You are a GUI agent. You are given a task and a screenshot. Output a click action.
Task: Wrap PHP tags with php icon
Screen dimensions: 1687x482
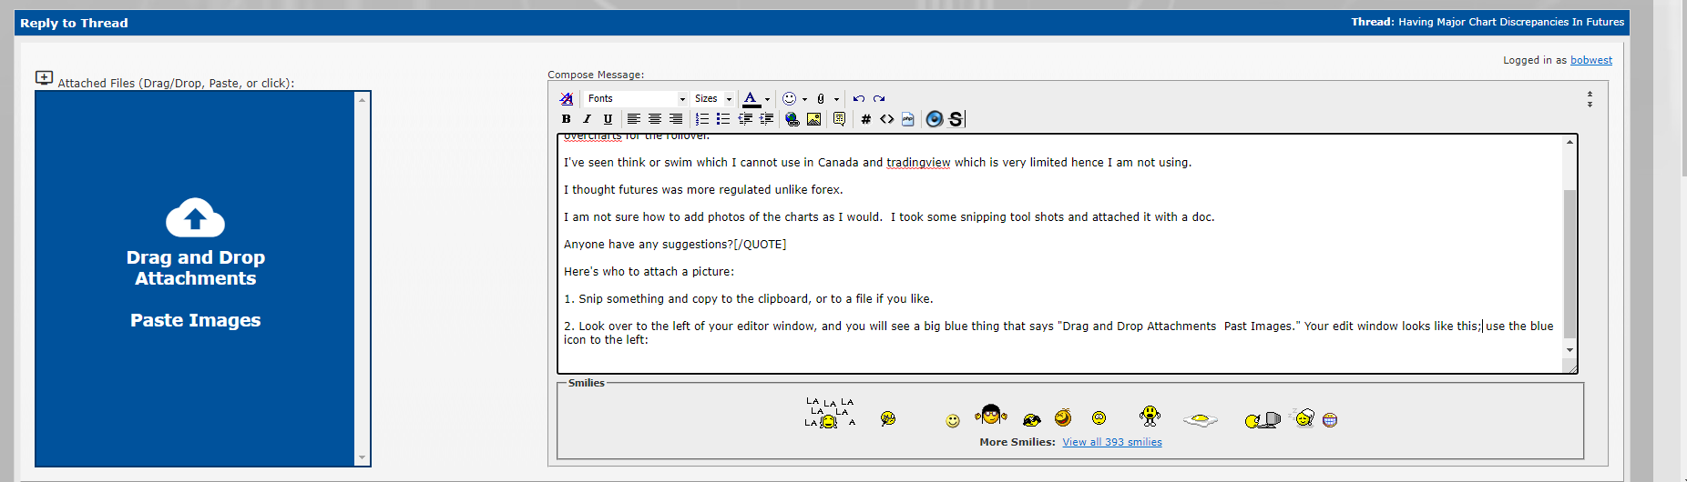[908, 119]
